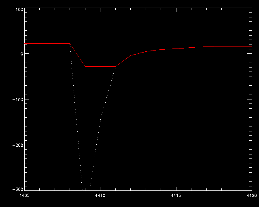The height and width of the screenshot is (207, 259).
Task: Click the x-axis label 4420
Action: point(252,196)
